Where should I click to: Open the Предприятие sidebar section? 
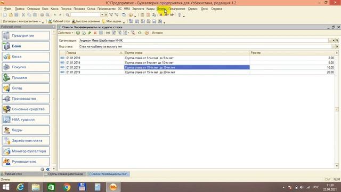26,36
